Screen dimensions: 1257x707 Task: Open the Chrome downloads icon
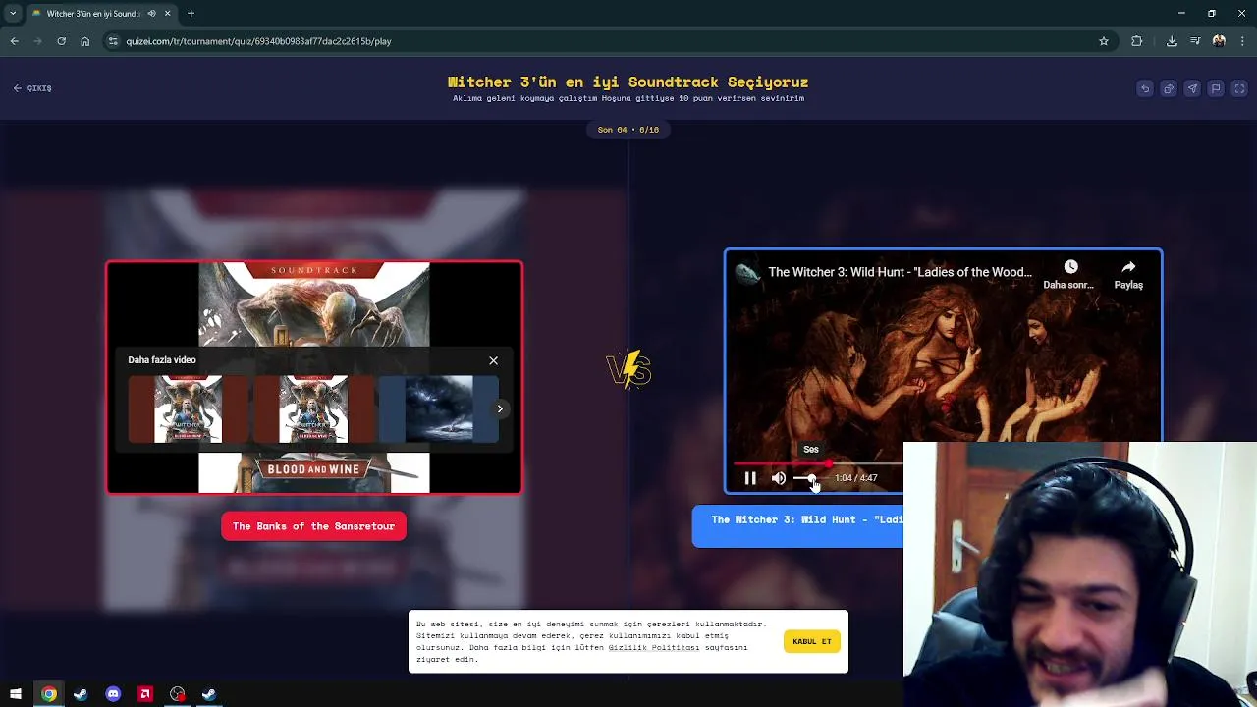click(x=1172, y=41)
